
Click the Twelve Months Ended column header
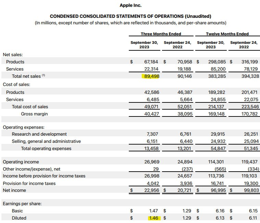(227, 34)
